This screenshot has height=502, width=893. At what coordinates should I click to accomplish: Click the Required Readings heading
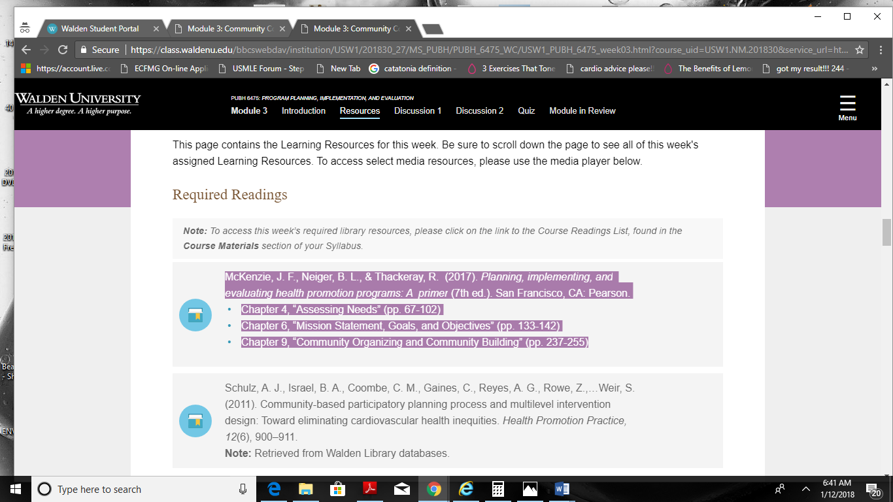click(x=229, y=195)
